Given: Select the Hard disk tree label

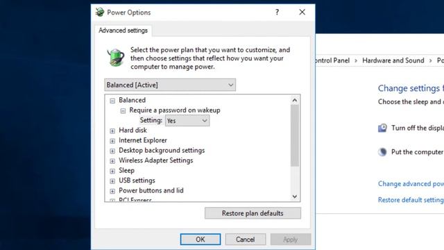Looking at the screenshot, I should click(x=133, y=130).
